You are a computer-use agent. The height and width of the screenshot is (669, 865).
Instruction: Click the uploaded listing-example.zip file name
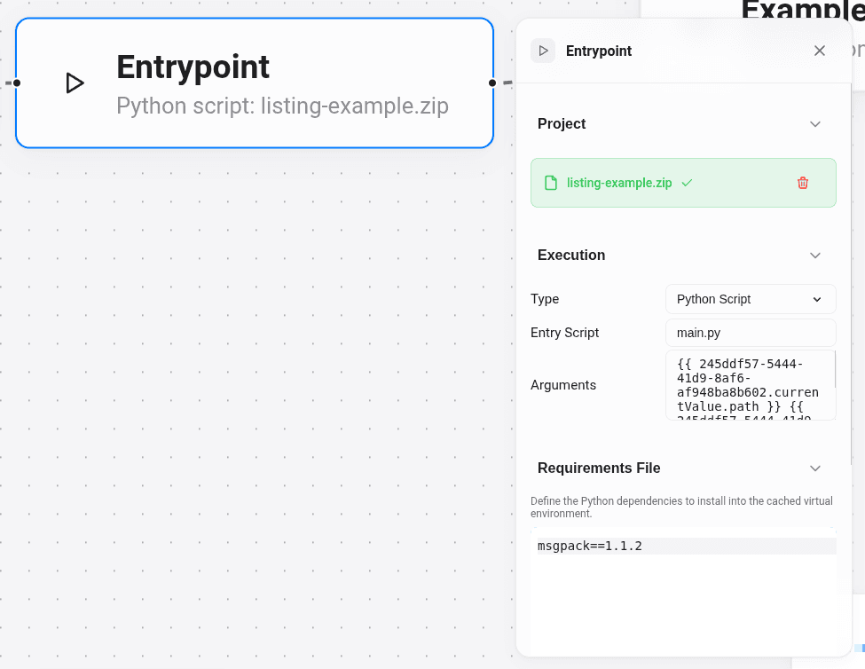pyautogui.click(x=619, y=183)
